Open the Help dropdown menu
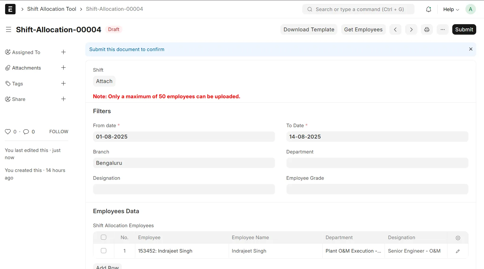This screenshot has width=484, height=269. (x=451, y=9)
